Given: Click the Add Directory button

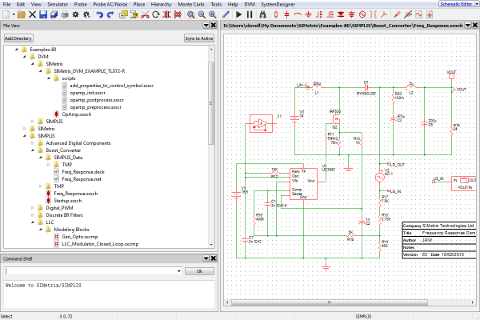Looking at the screenshot, I should point(18,38).
